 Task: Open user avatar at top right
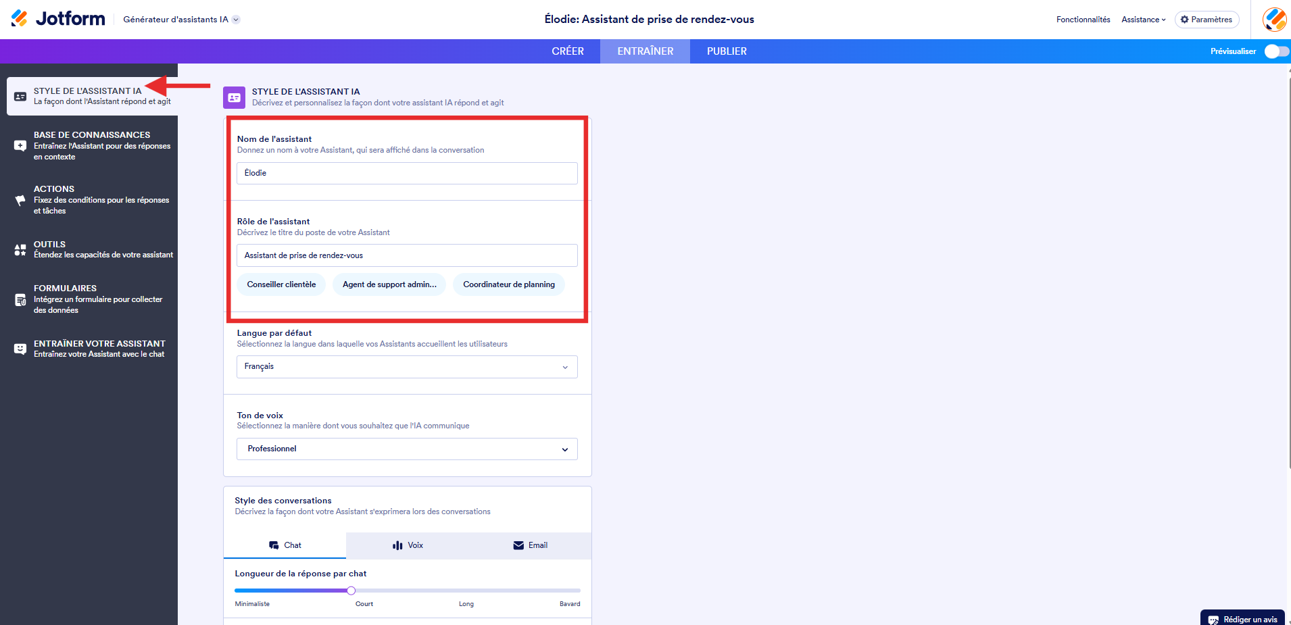(1275, 20)
